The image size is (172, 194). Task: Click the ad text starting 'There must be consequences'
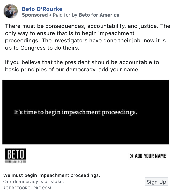pos(88,37)
